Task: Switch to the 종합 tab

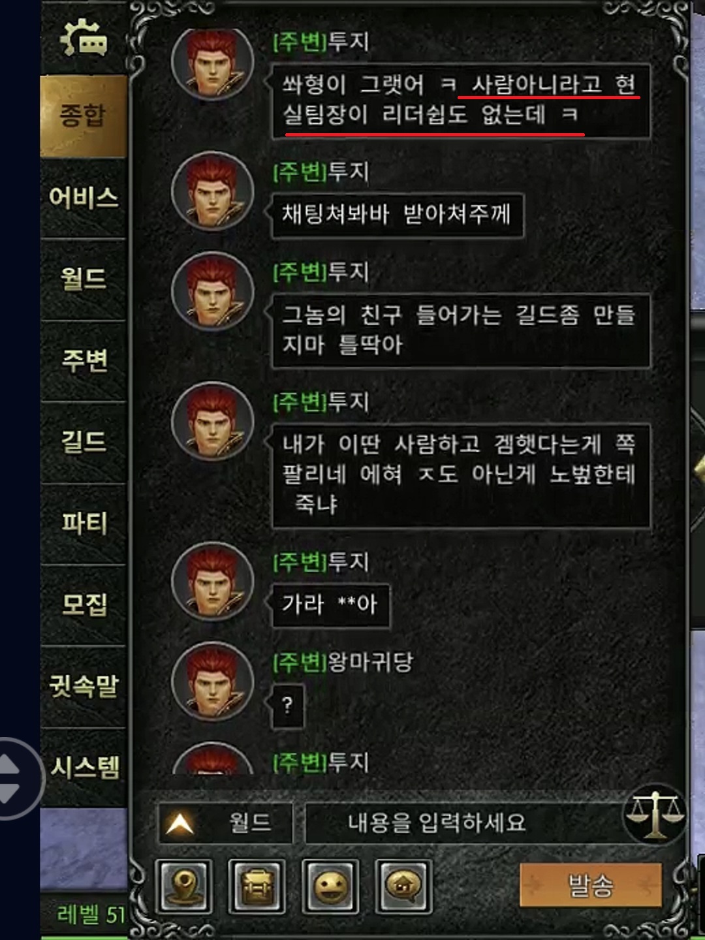Action: 84,116
